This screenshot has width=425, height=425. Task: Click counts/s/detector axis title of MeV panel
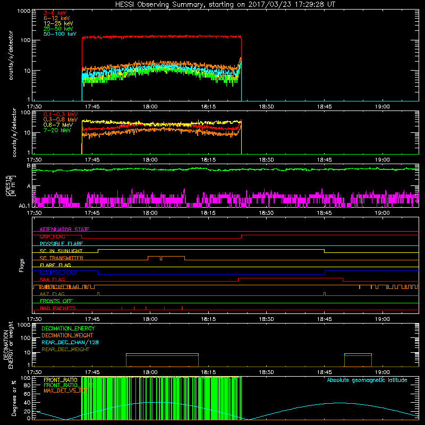(x=14, y=133)
